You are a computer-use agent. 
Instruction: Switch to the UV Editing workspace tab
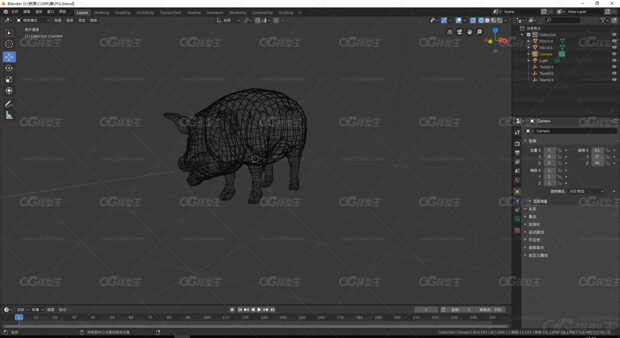click(x=145, y=13)
